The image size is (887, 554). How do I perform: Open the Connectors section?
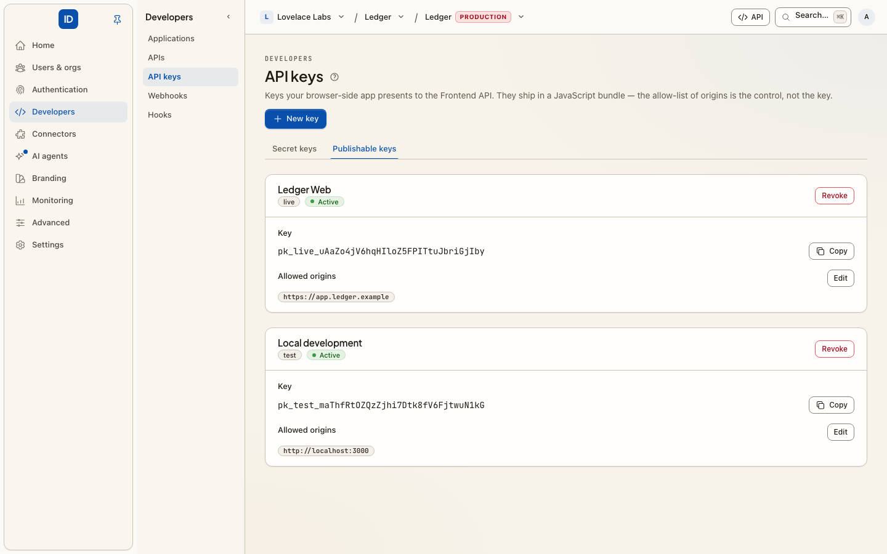[68, 134]
